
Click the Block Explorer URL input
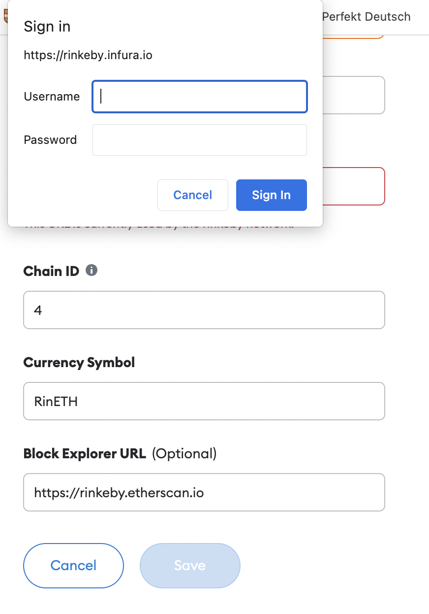click(x=204, y=492)
